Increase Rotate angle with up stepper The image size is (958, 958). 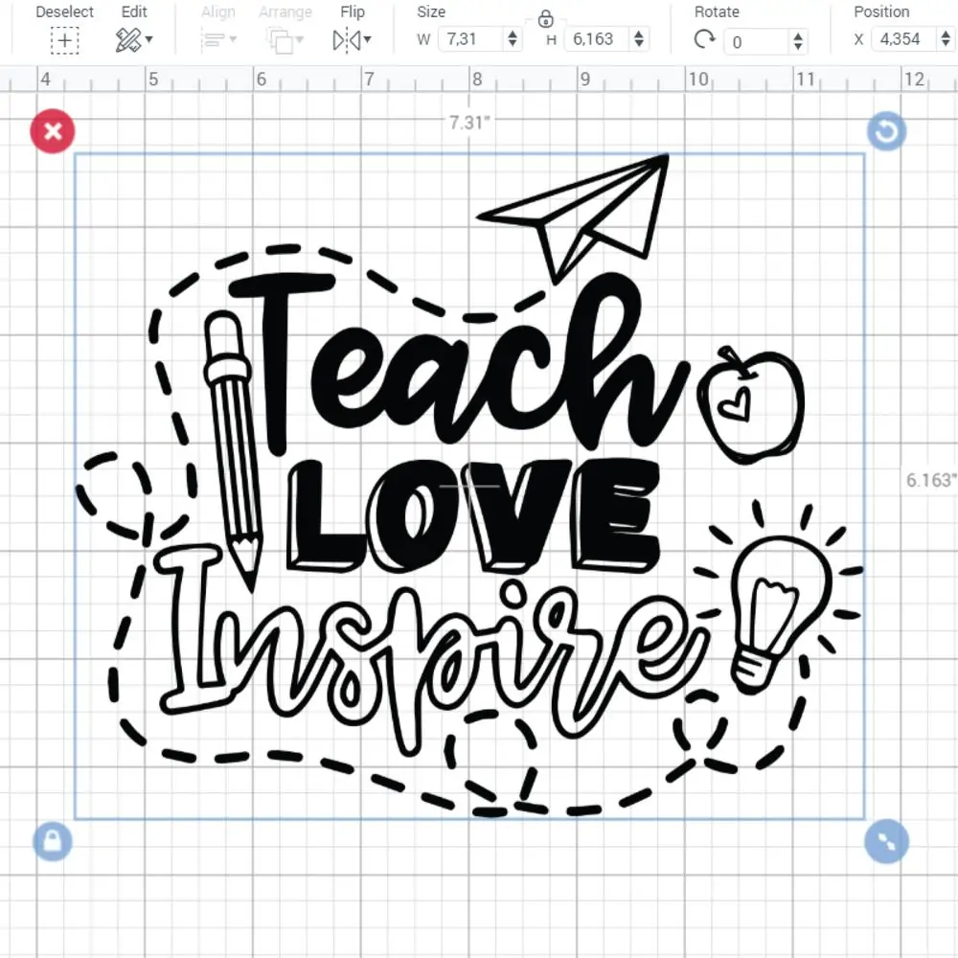(x=798, y=36)
